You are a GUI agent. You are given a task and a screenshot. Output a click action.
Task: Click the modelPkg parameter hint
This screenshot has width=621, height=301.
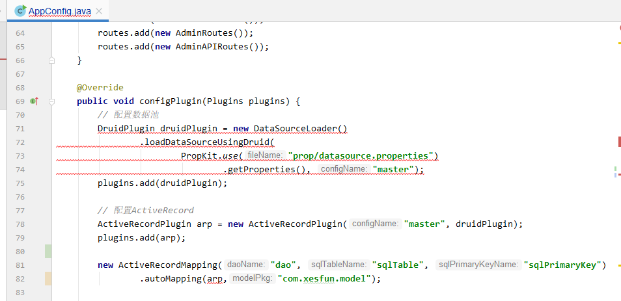253,278
